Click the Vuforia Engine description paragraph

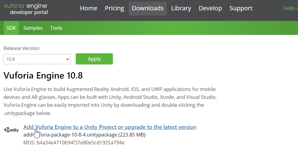coord(110,101)
